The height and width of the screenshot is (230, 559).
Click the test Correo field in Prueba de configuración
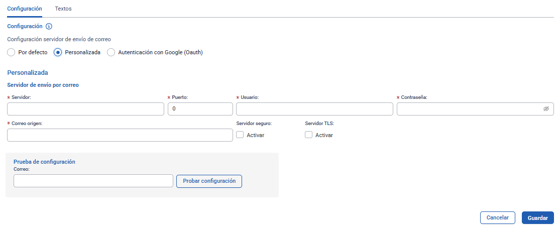pyautogui.click(x=93, y=181)
